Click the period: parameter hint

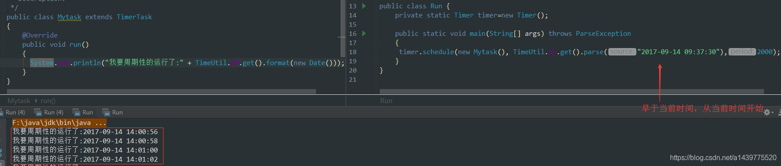coord(742,52)
